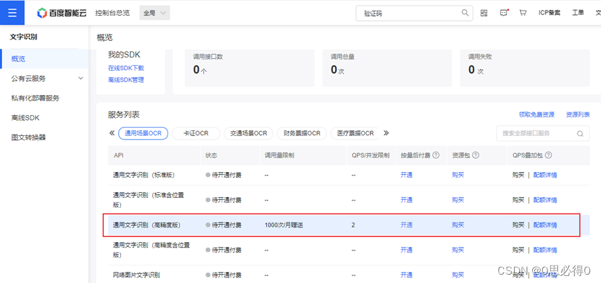Click QPS叠加包 购买 for 高精度版
Screen dimensions: 601x283
coord(518,225)
